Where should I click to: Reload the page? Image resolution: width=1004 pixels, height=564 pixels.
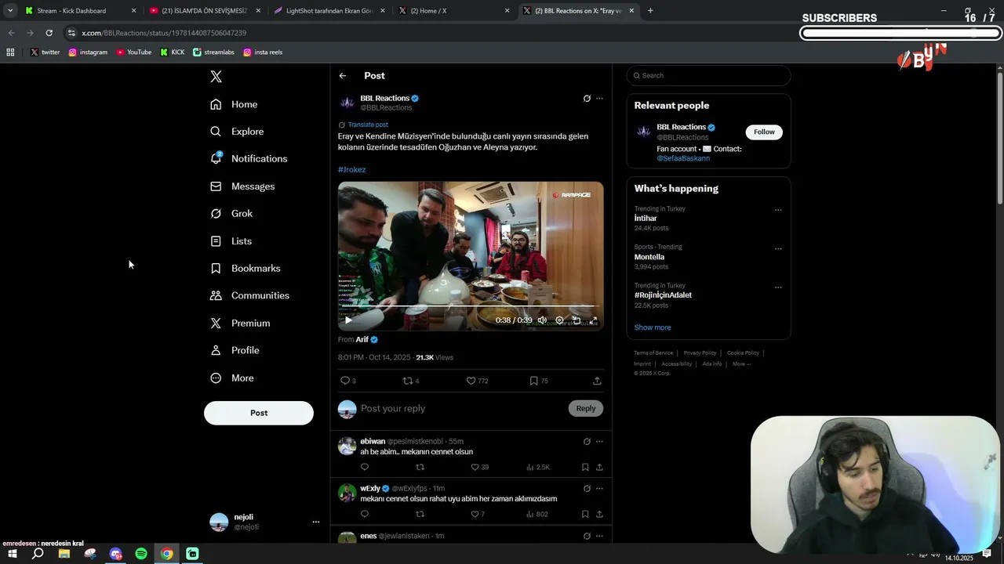point(49,33)
